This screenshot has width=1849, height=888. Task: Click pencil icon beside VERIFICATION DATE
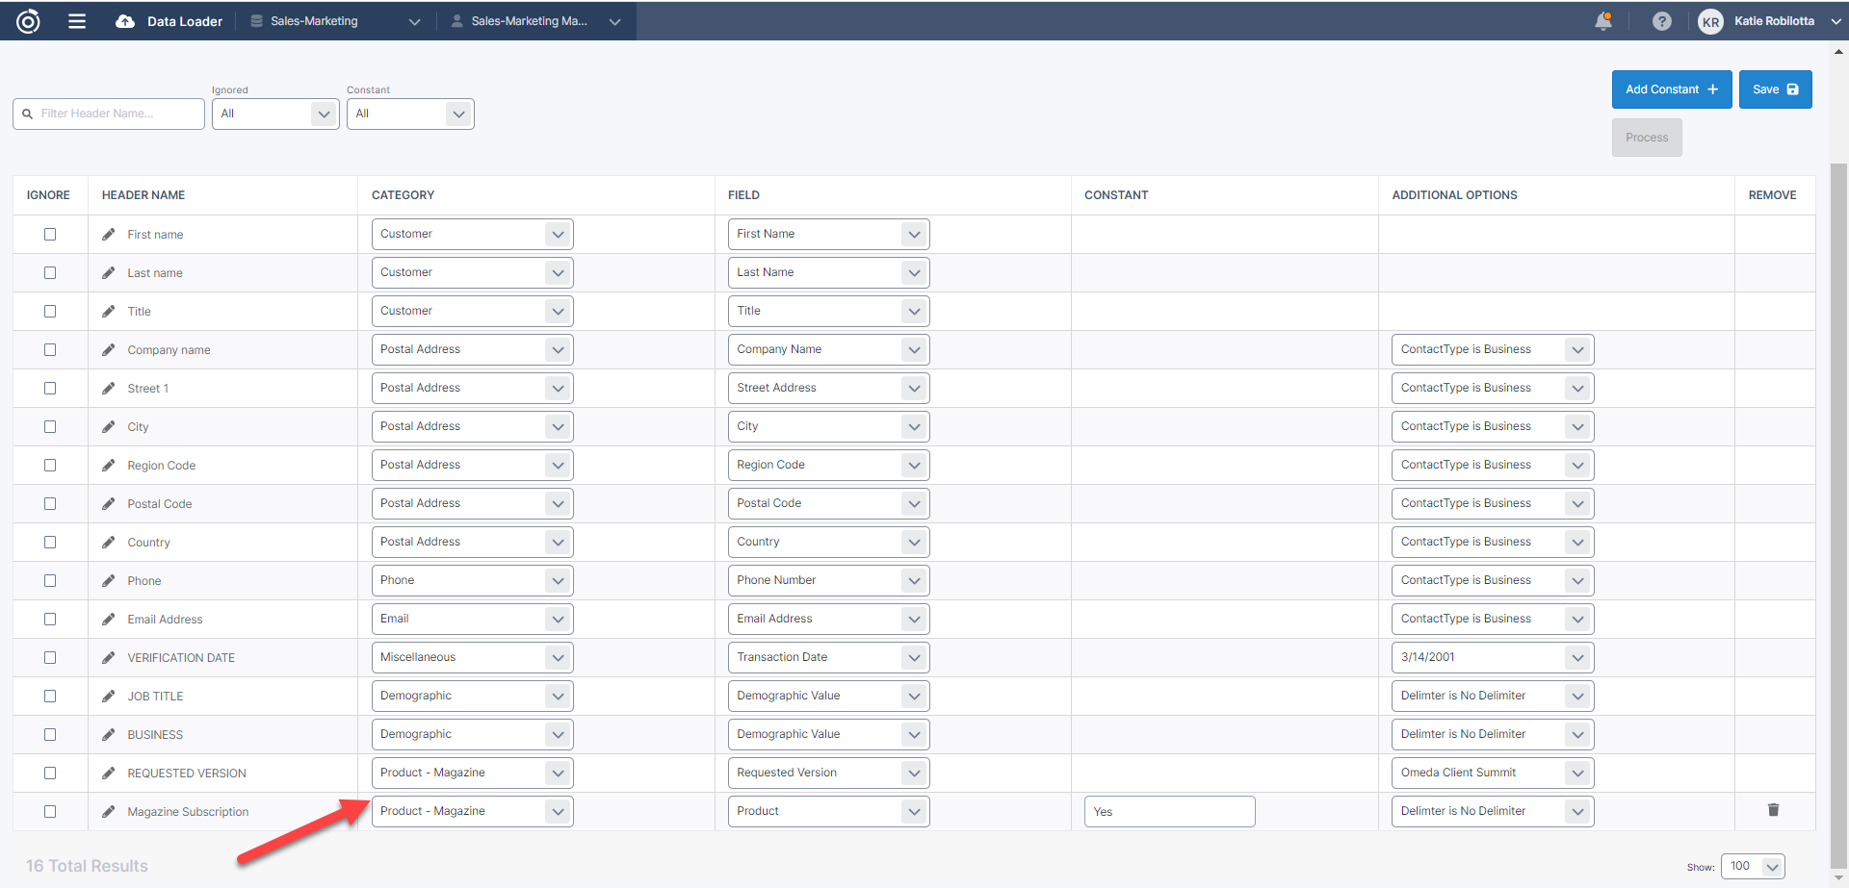pyautogui.click(x=109, y=658)
